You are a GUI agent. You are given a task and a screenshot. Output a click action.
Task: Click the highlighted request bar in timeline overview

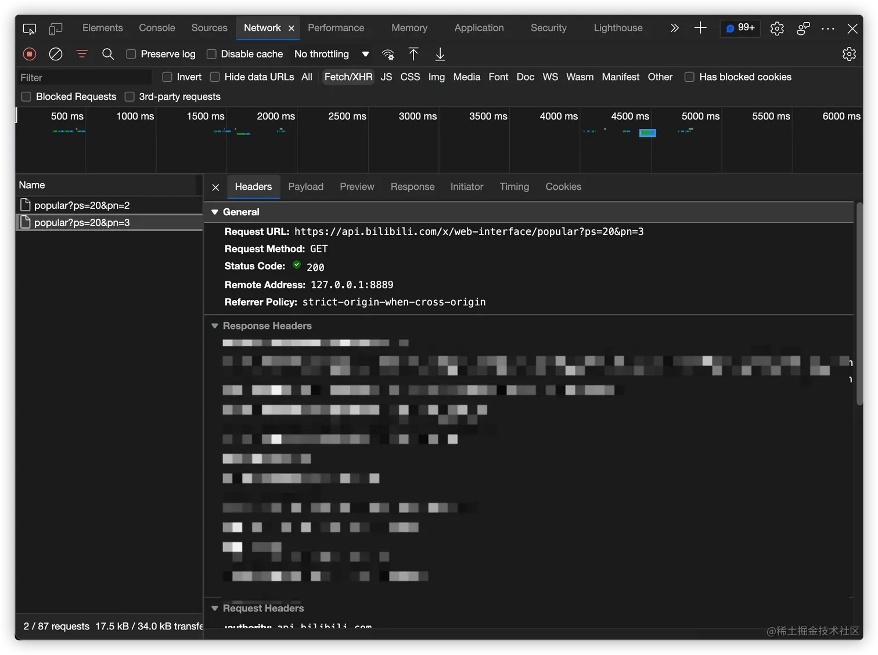click(x=647, y=133)
